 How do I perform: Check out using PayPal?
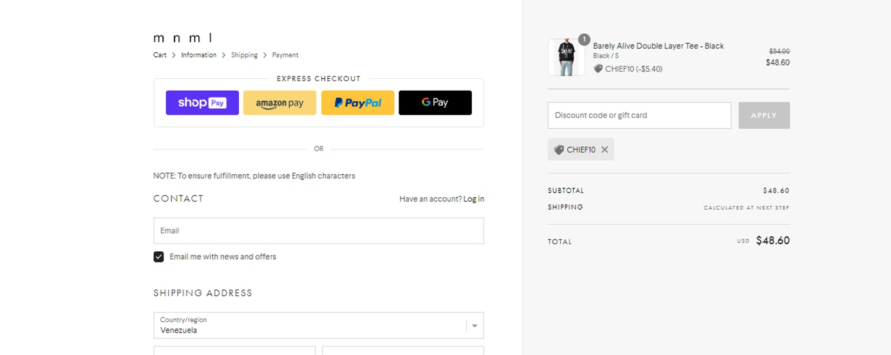click(x=358, y=103)
